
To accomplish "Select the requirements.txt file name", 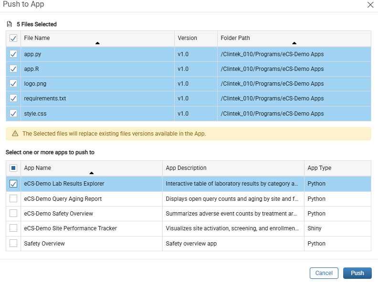I will tap(45, 99).
